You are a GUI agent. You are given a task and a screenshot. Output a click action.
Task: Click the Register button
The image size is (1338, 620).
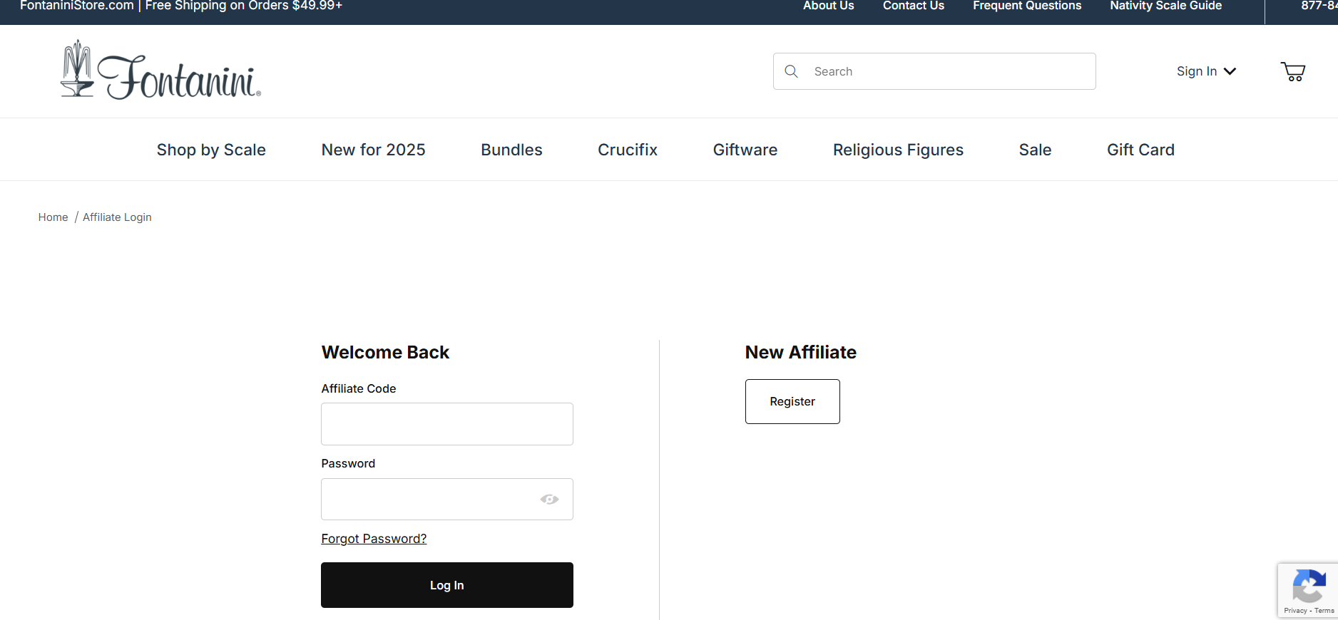tap(792, 402)
